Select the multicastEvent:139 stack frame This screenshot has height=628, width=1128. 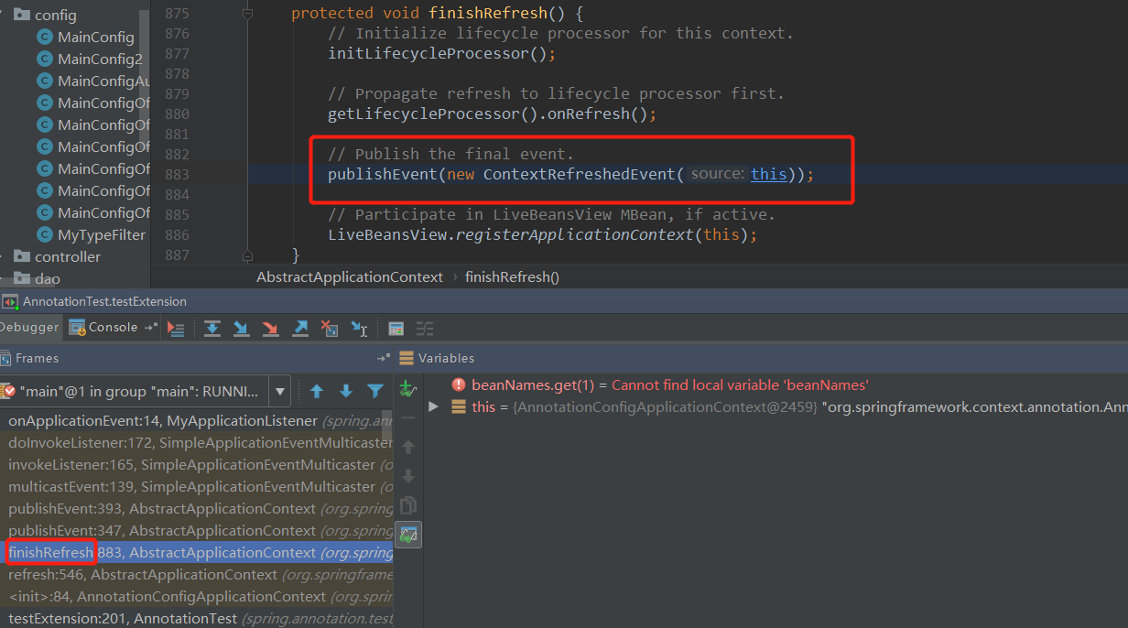click(x=197, y=487)
